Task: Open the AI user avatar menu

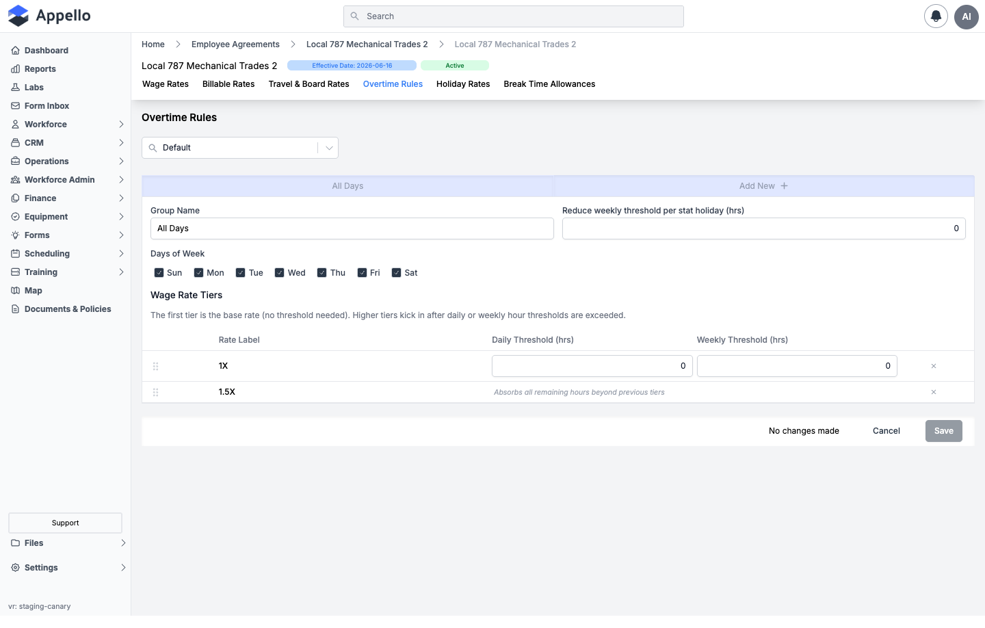Action: tap(967, 16)
